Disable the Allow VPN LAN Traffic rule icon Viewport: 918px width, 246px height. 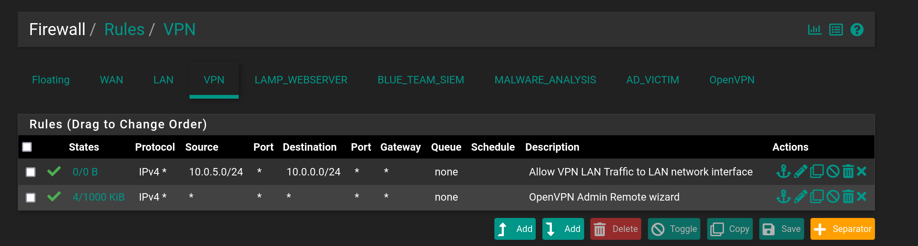coord(833,171)
